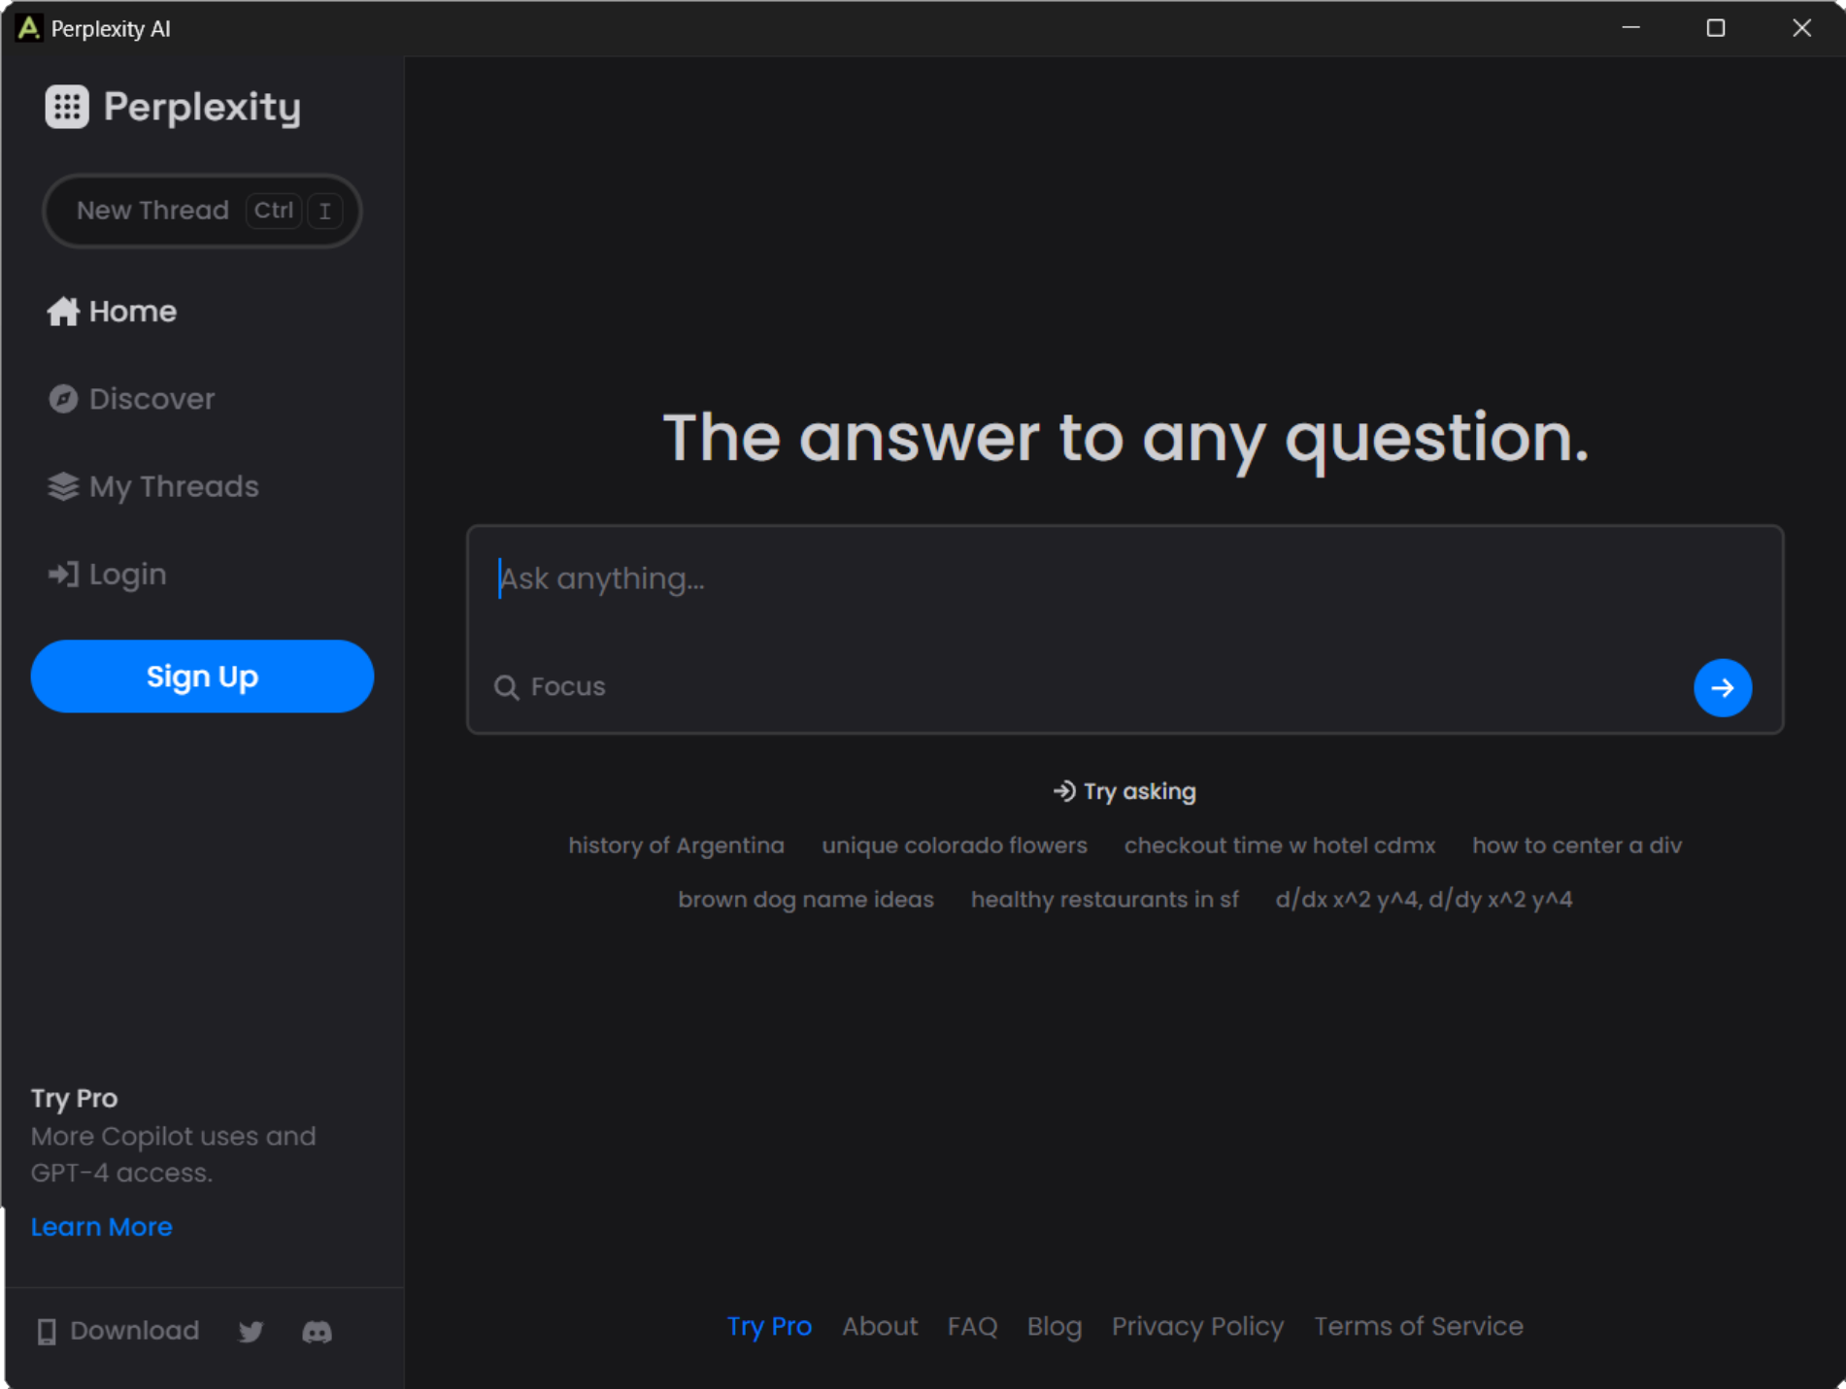Open Terms of Service
This screenshot has height=1389, width=1846.
click(1418, 1327)
